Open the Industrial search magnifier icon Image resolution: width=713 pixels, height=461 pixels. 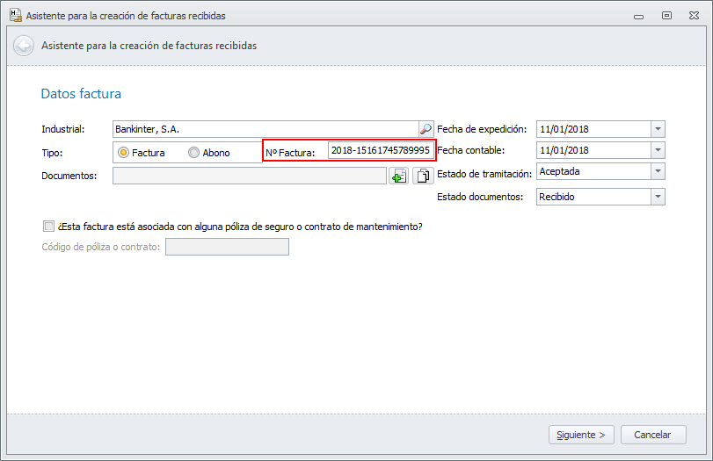pyautogui.click(x=426, y=129)
